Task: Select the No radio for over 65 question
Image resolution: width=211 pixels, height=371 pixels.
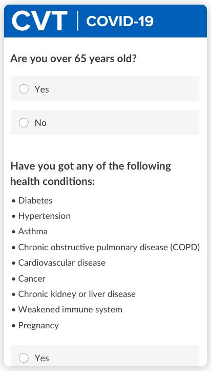Action: pos(24,123)
